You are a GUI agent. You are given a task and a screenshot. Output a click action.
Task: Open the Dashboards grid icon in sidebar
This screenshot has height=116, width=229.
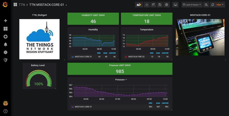tap(5, 29)
